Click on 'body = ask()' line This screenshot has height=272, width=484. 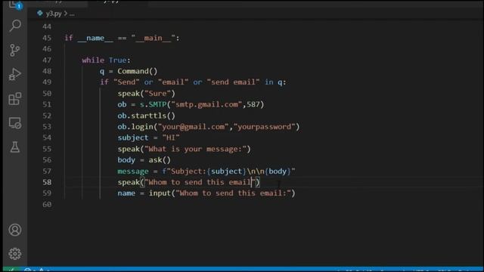point(144,160)
